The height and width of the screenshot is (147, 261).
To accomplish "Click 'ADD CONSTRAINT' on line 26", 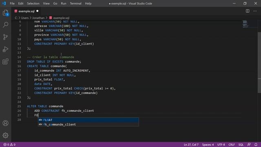I will tap(47, 111).
